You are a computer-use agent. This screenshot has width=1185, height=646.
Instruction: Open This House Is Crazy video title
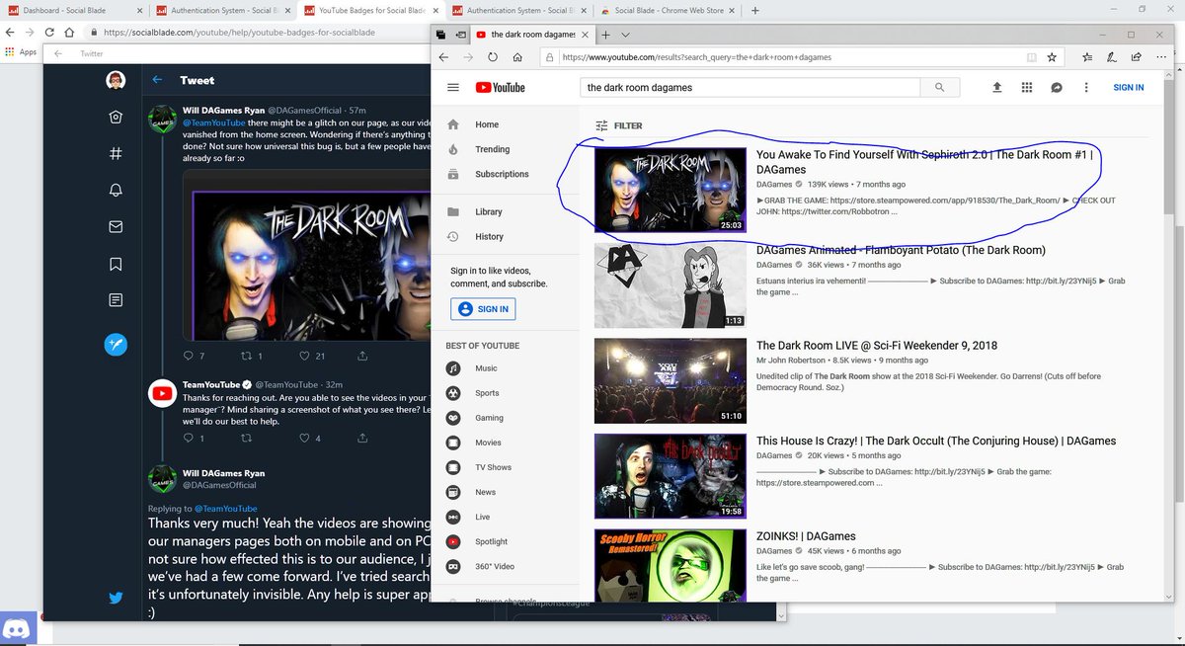936,441
